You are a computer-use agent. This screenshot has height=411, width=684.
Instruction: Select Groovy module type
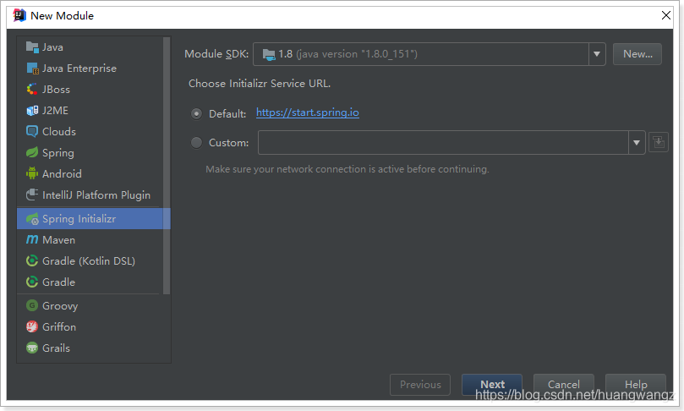pos(90,305)
